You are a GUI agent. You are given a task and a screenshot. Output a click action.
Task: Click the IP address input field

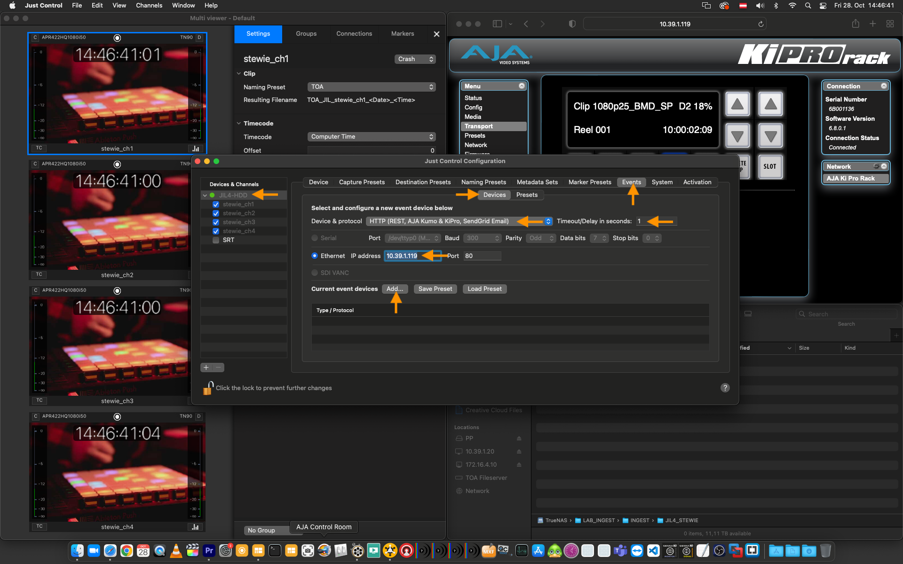pyautogui.click(x=412, y=256)
